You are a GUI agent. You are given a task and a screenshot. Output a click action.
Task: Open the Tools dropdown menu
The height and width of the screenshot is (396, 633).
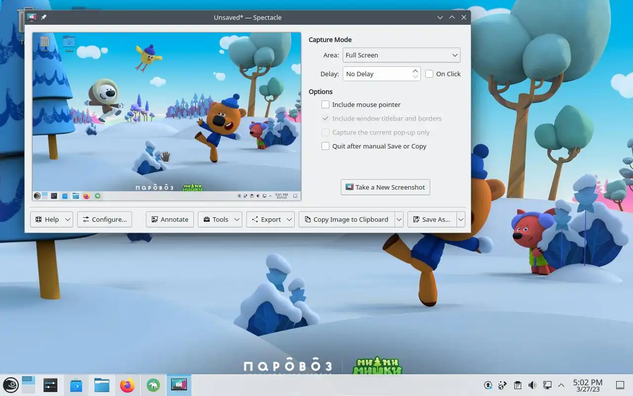[220, 219]
